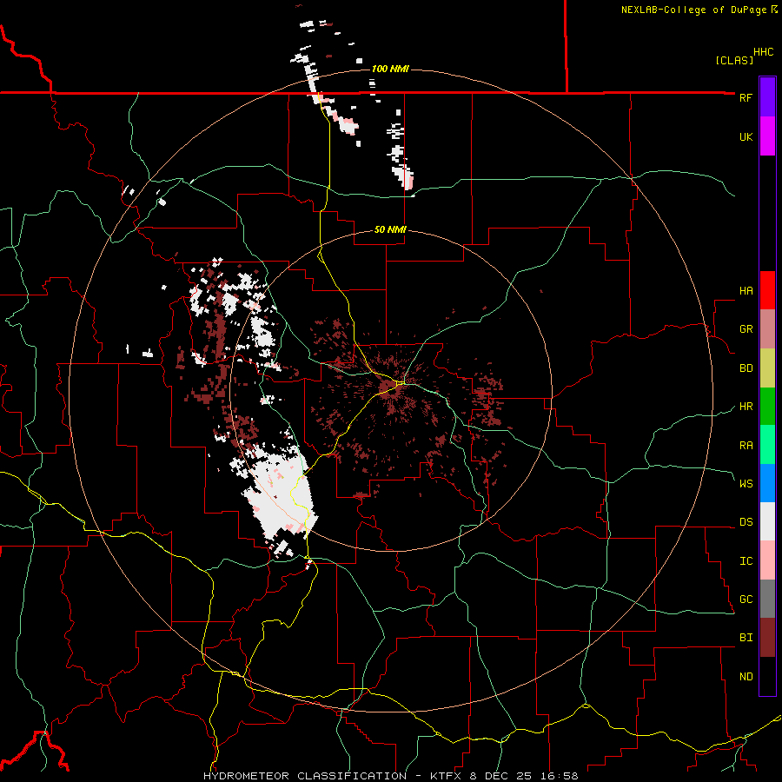Click the 'HYDROMETEOR CLASSIFICATION' title text
The height and width of the screenshot is (782, 782).
tap(305, 776)
